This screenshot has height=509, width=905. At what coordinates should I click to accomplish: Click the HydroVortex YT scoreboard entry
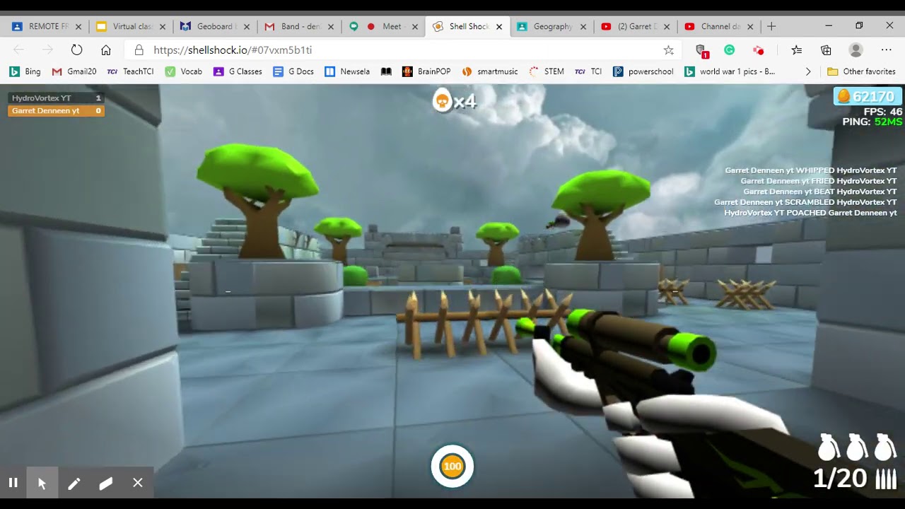click(56, 98)
